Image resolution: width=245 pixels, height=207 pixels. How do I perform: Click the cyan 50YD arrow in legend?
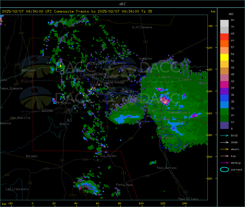click(x=224, y=135)
